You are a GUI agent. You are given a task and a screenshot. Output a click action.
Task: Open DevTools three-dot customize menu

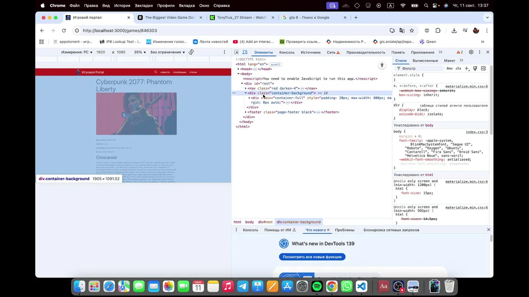pos(479,52)
